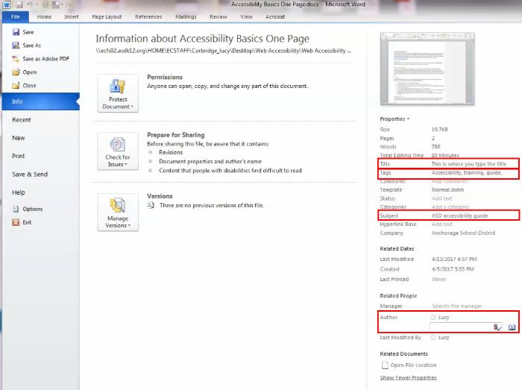
Task: Click the Open folder icon
Action: [x=16, y=72]
